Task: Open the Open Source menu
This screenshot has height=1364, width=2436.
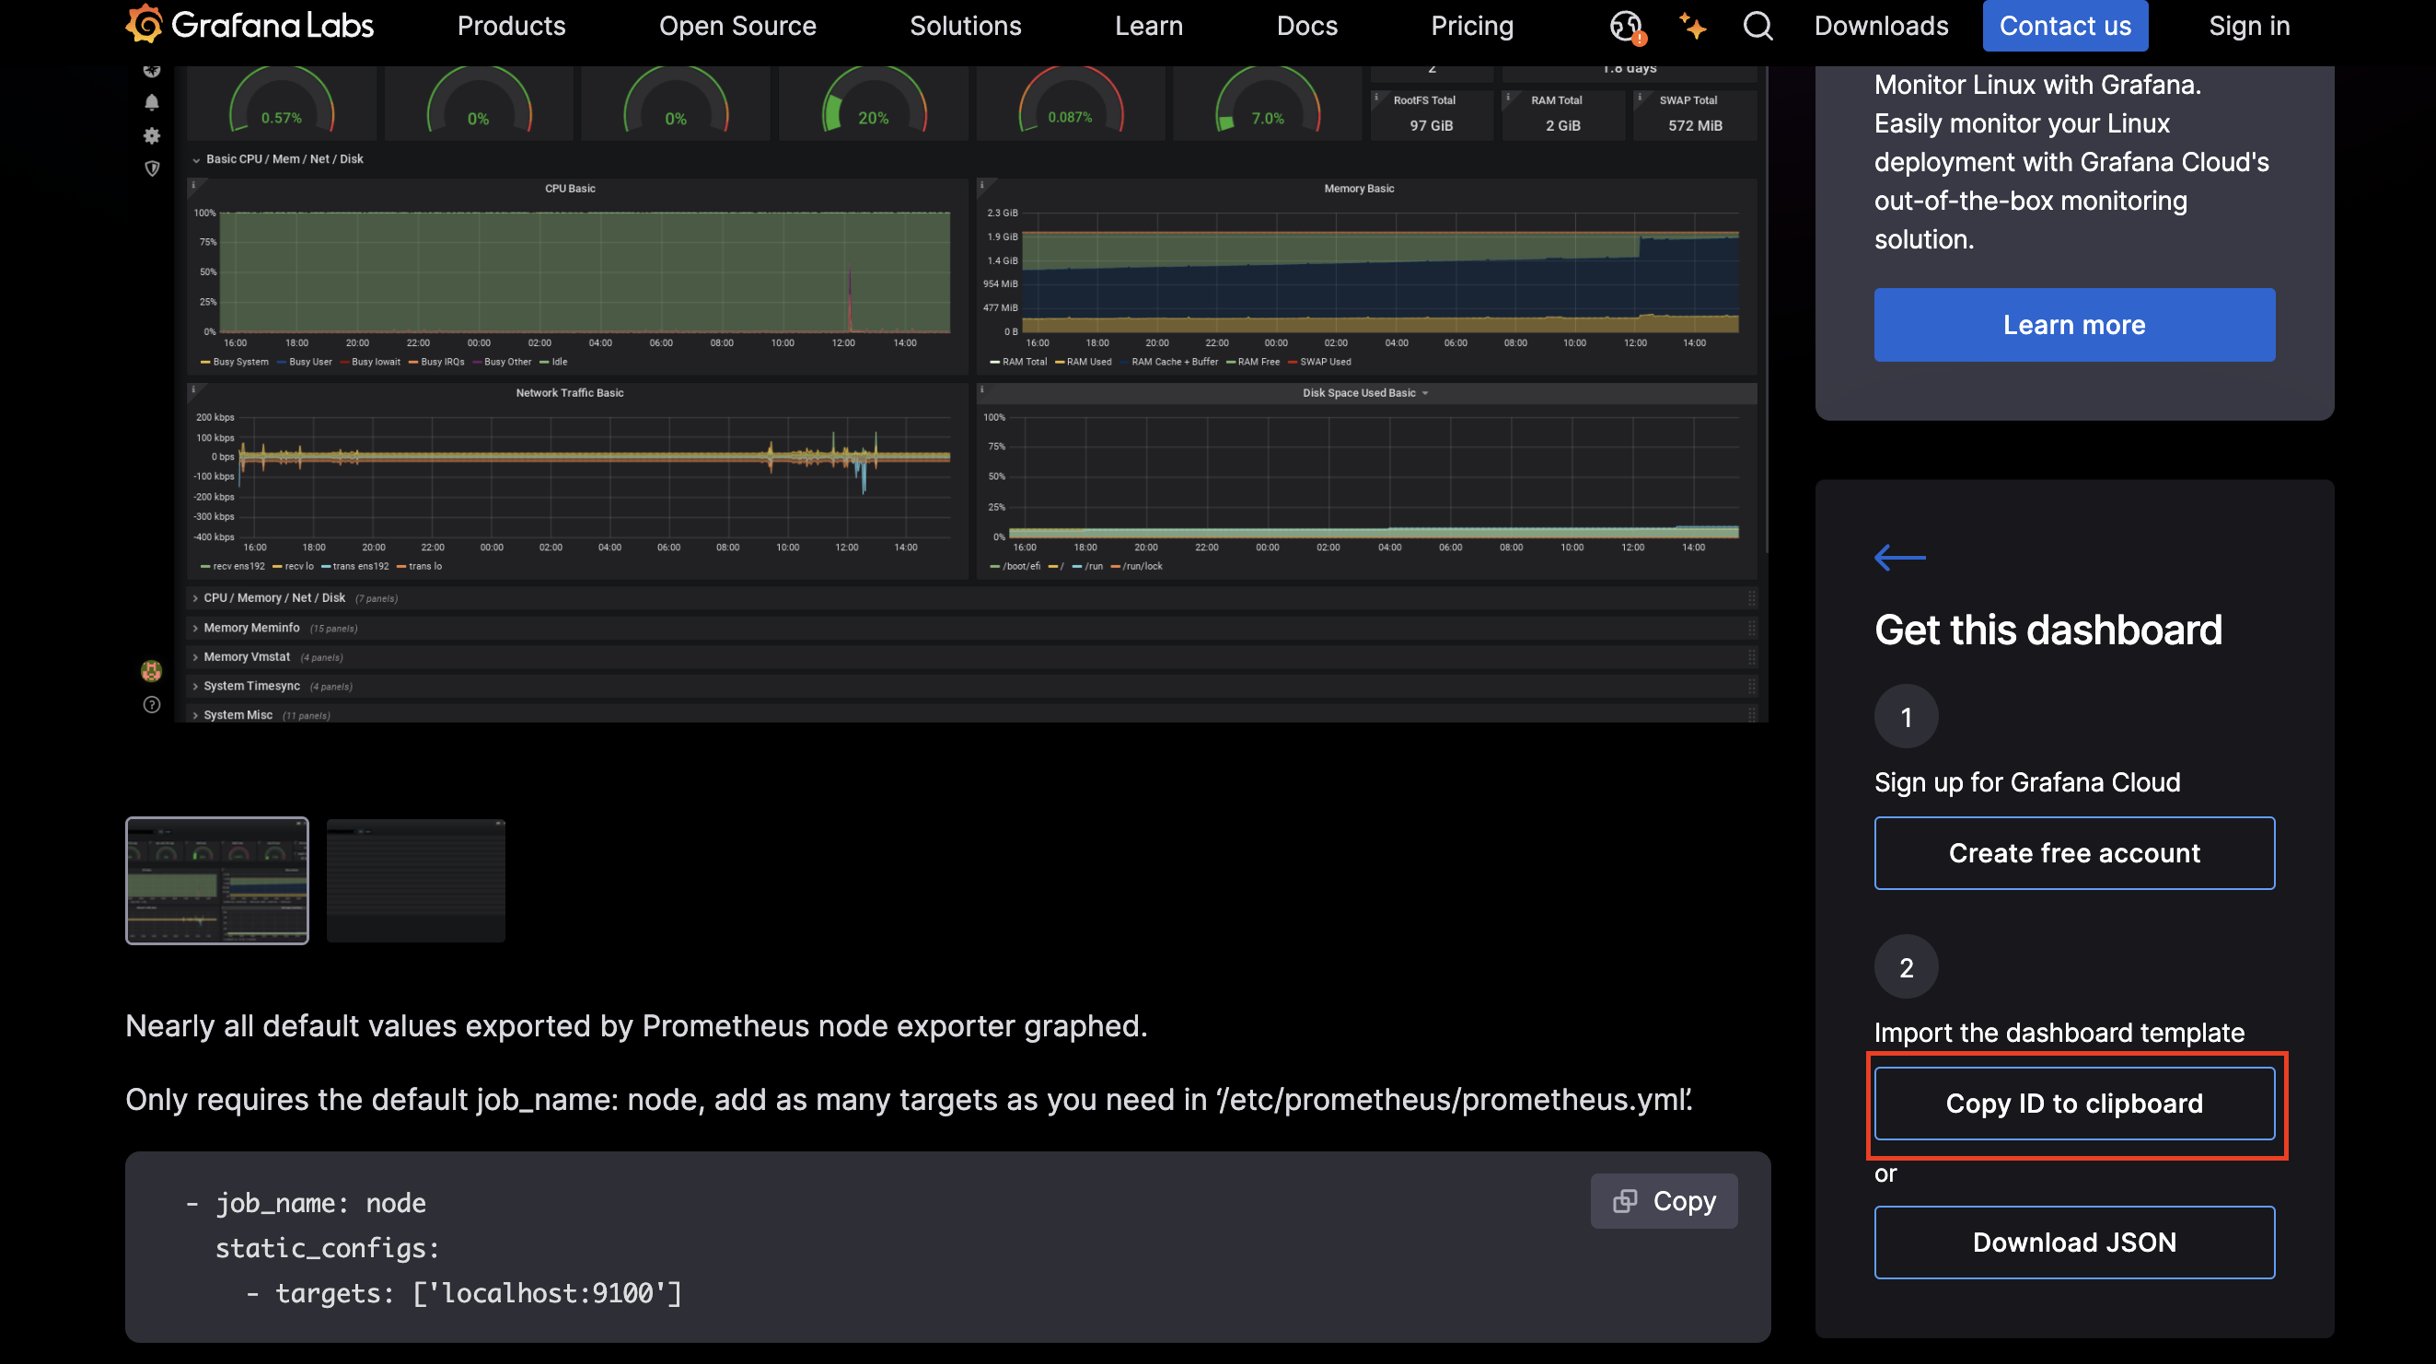Action: 737,26
